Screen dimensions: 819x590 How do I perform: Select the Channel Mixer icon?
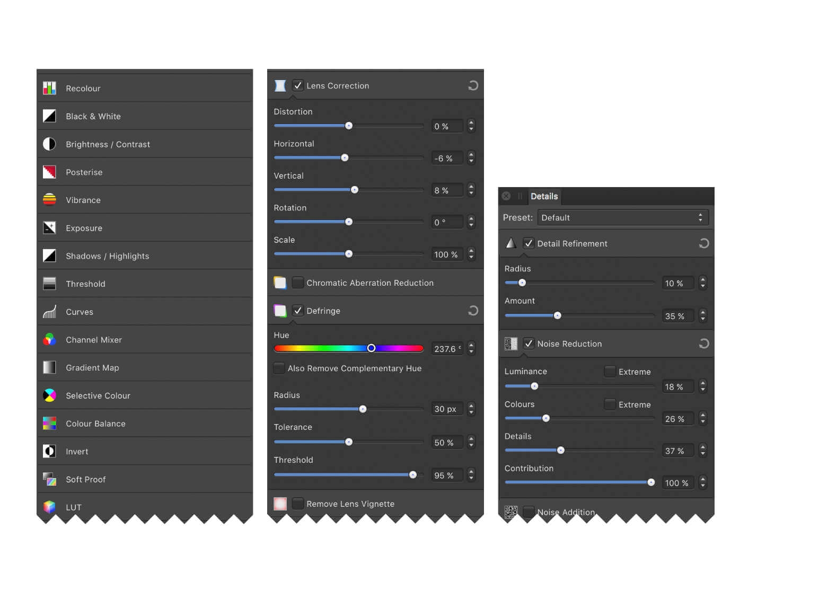[x=49, y=340]
